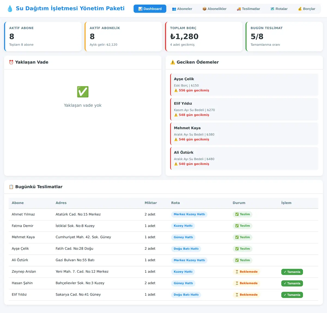Click 'Yaklaşan vade yok' empty-state text
Viewport: 327px width, 313px height.
point(83,105)
